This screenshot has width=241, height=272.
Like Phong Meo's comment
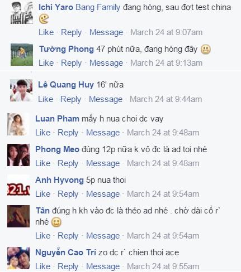(43, 163)
